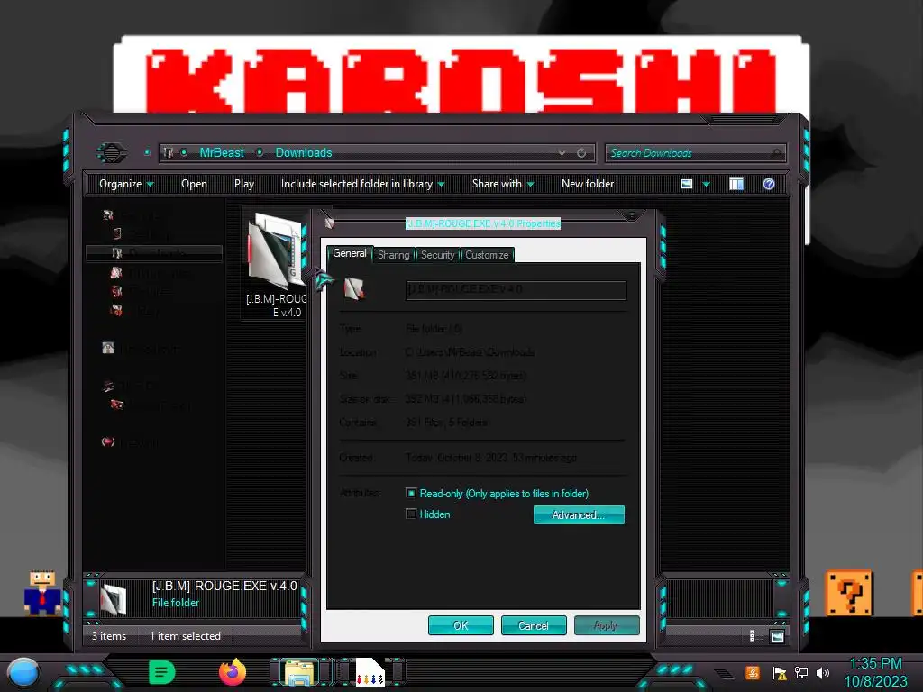This screenshot has height=692, width=923.
Task: Open Explorer help question mark
Action: click(769, 184)
